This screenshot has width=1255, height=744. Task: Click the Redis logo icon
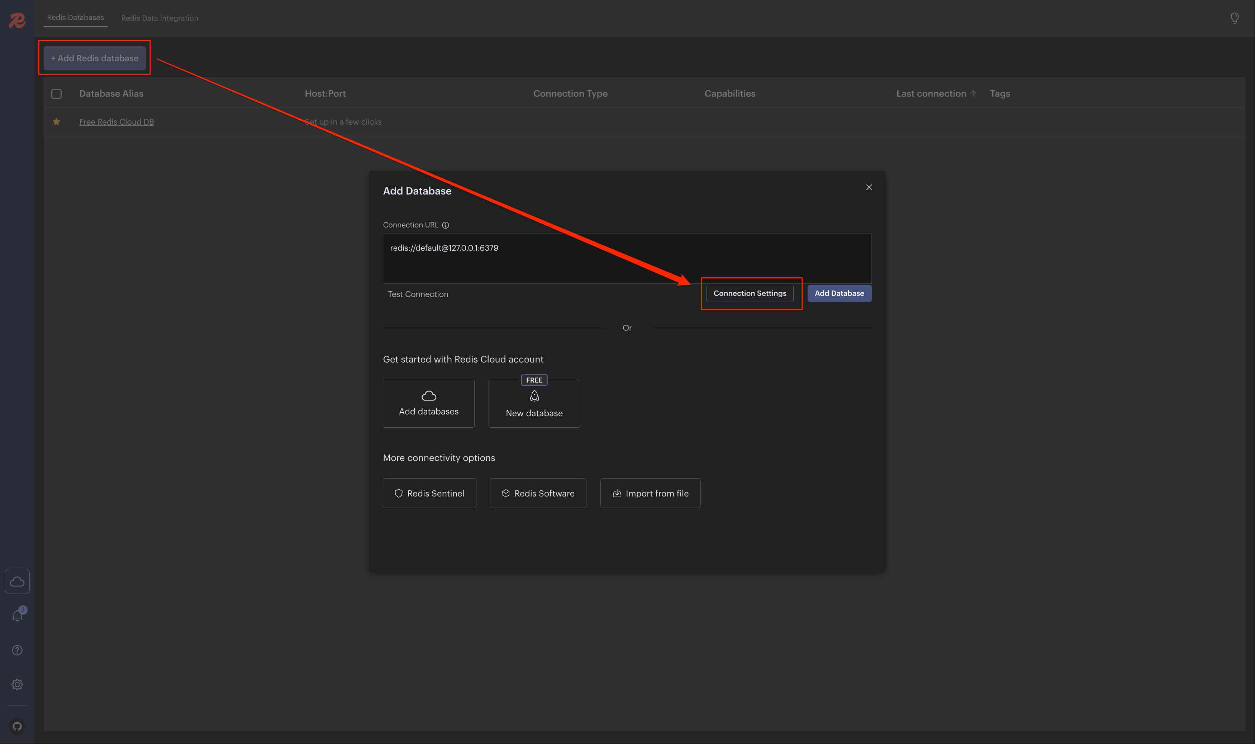coord(17,20)
